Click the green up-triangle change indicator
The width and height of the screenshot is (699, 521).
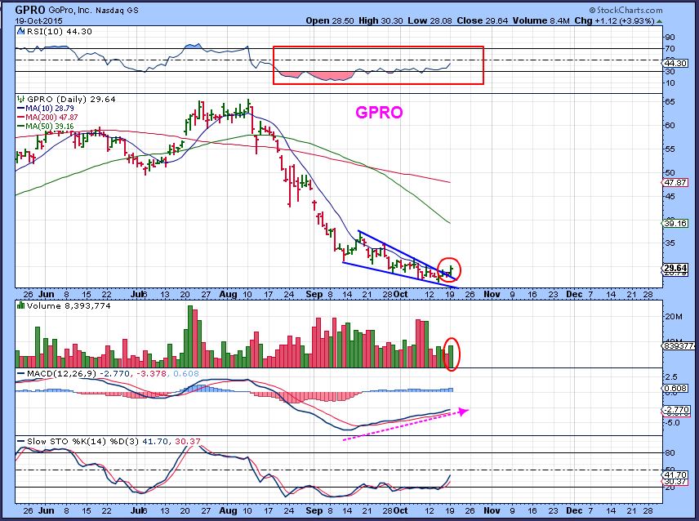[659, 20]
